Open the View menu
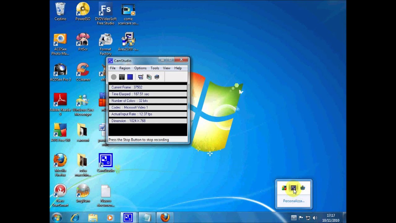Viewport: 396px width, 223px height. pos(166,68)
